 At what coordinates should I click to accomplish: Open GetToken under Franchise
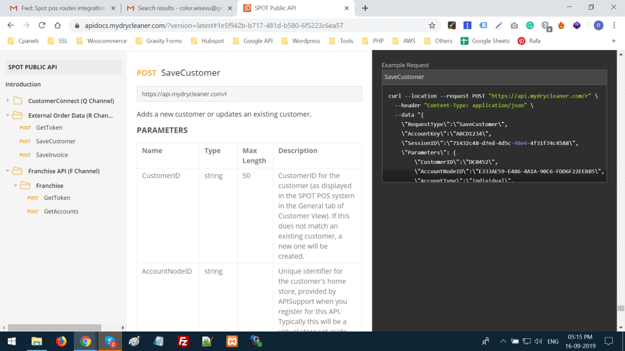(x=57, y=198)
